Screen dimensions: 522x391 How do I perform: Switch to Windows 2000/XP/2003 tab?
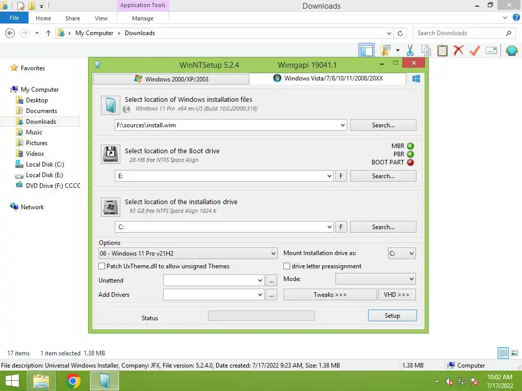pos(171,79)
